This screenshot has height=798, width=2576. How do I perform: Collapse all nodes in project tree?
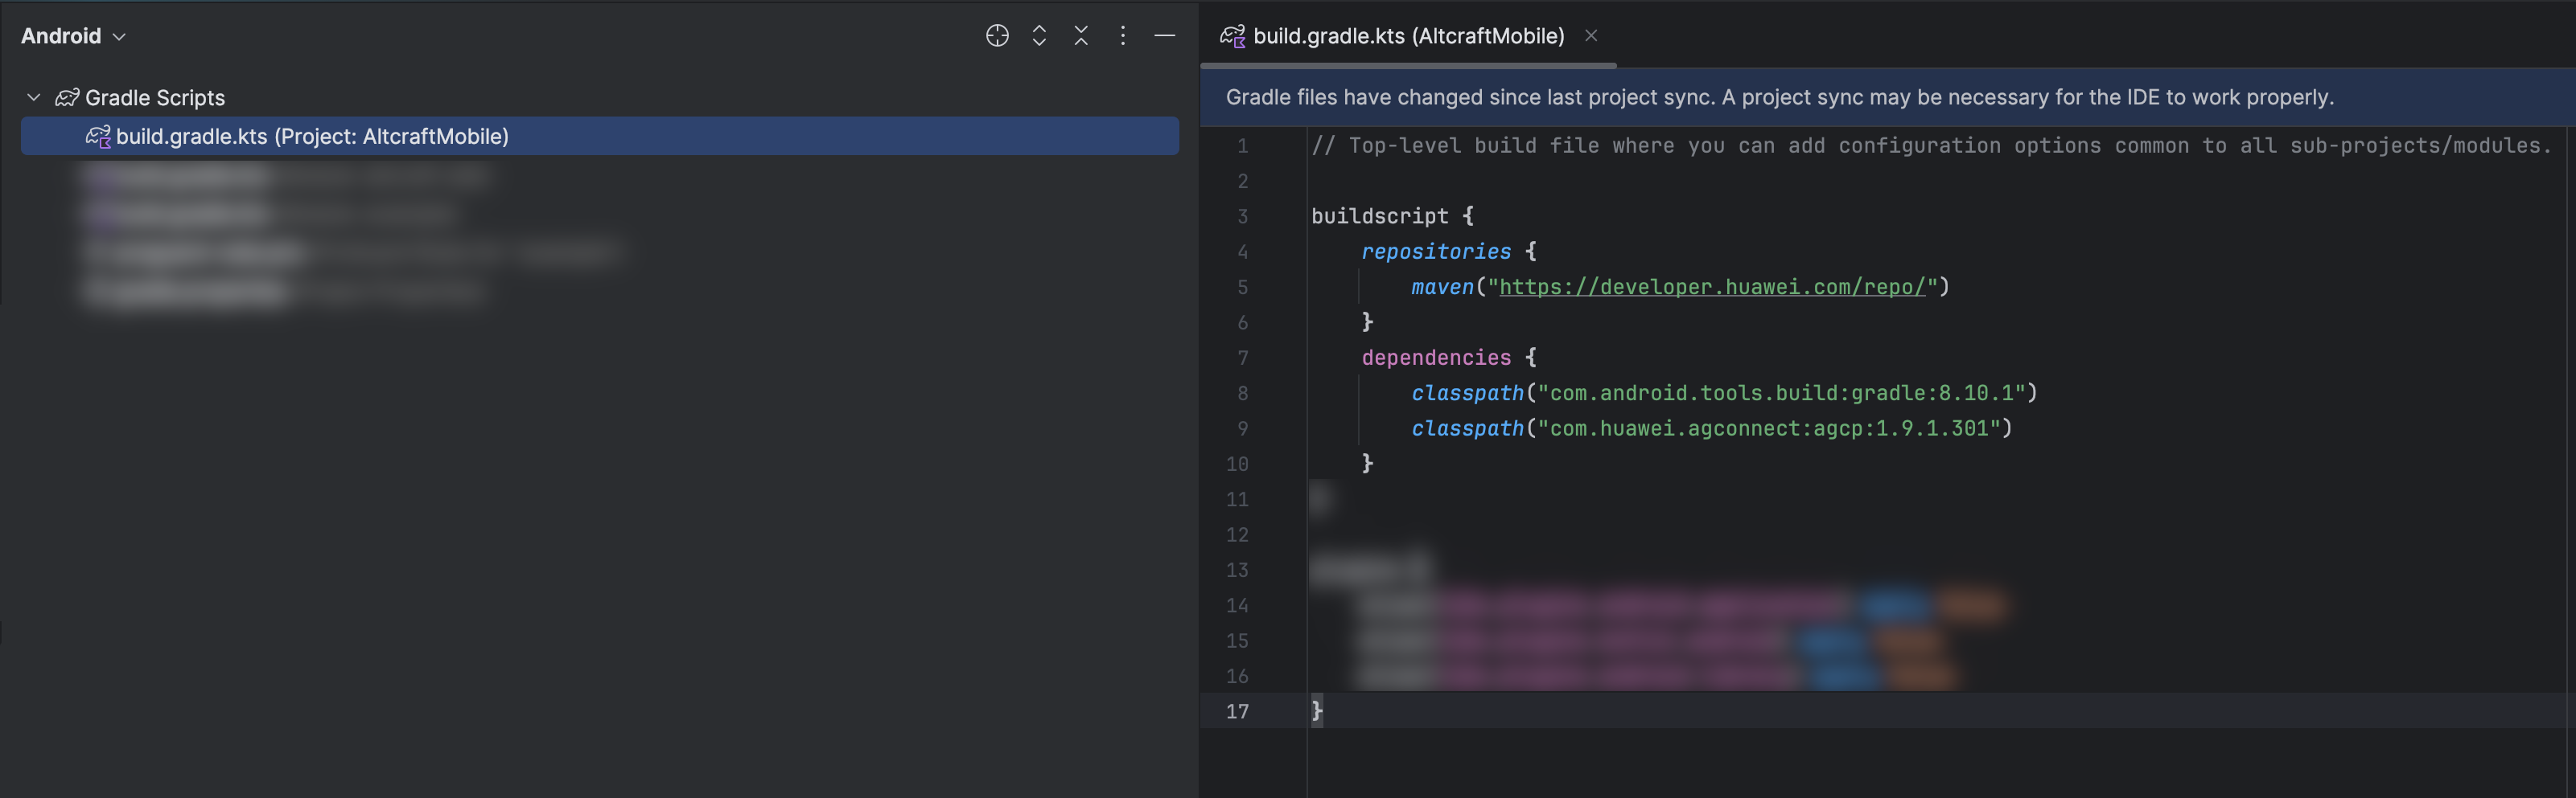[1081, 36]
